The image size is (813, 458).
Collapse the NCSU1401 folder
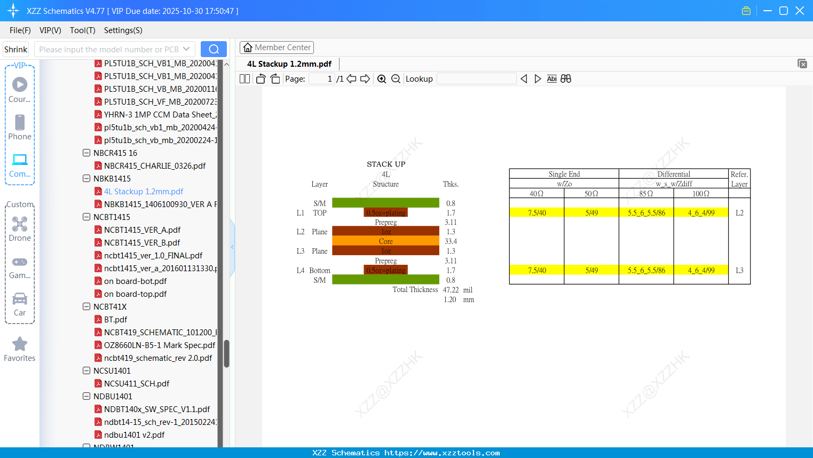point(86,370)
